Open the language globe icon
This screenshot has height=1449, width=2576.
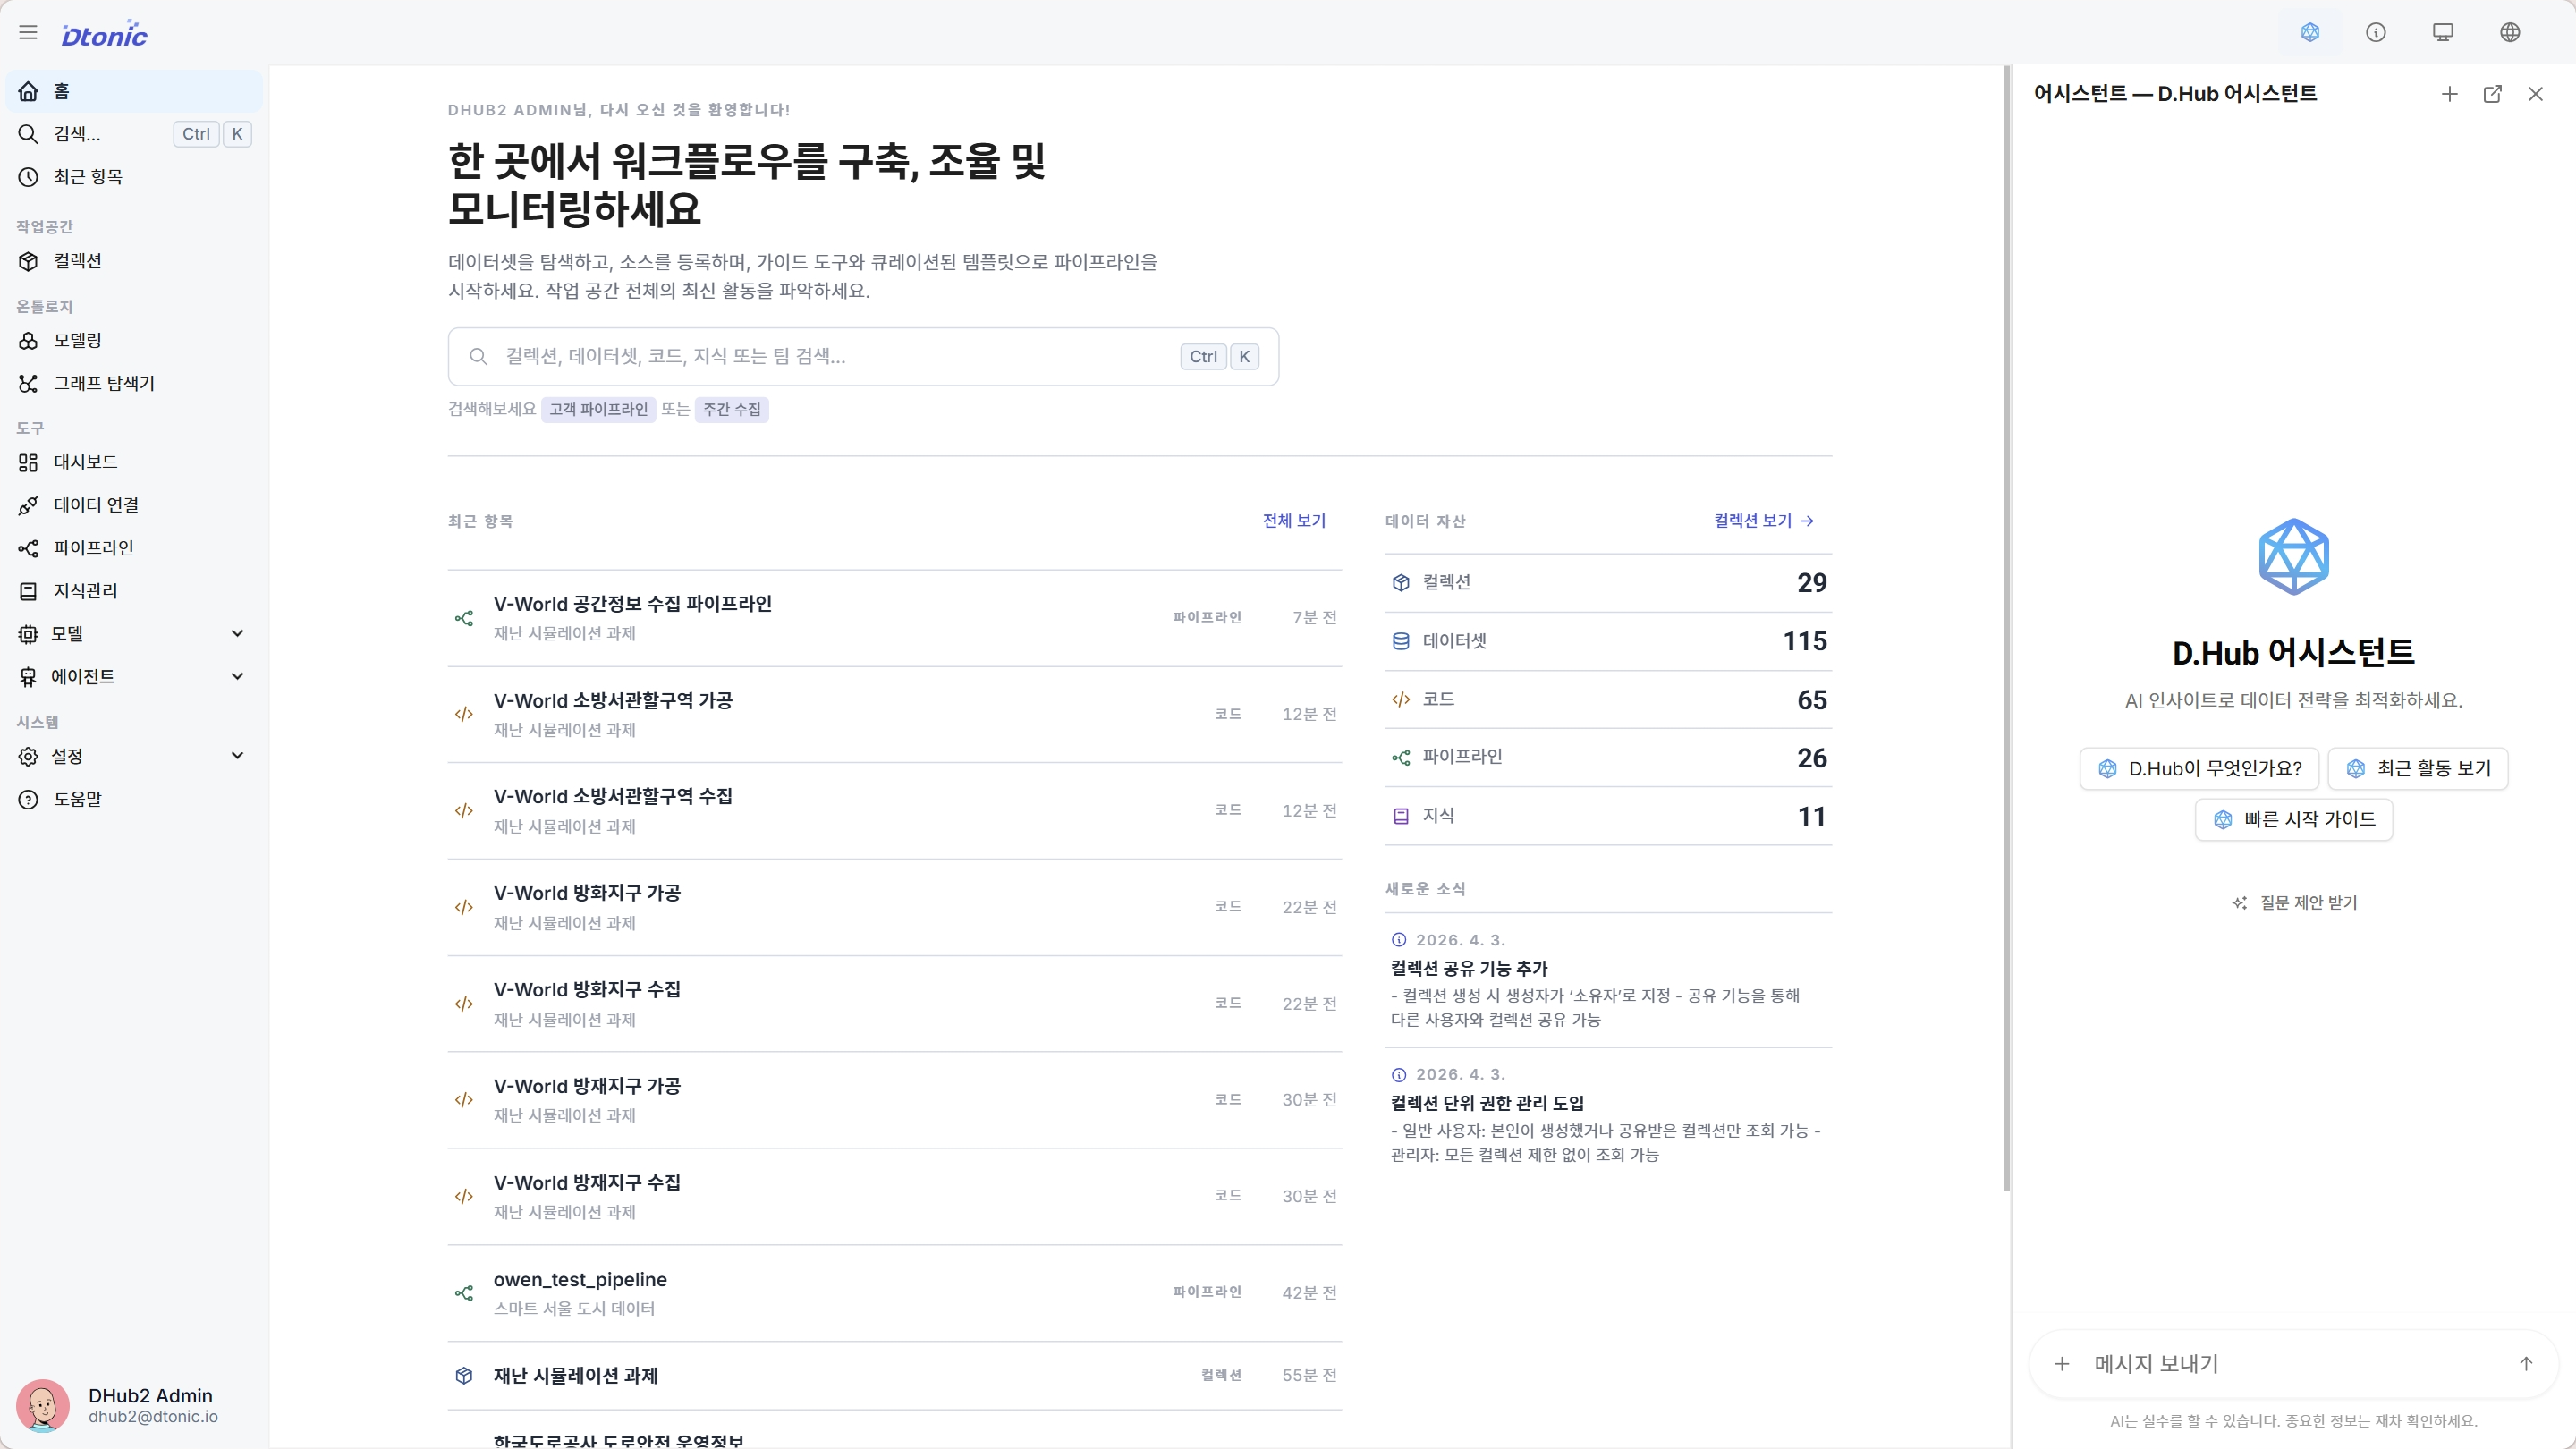[2510, 33]
